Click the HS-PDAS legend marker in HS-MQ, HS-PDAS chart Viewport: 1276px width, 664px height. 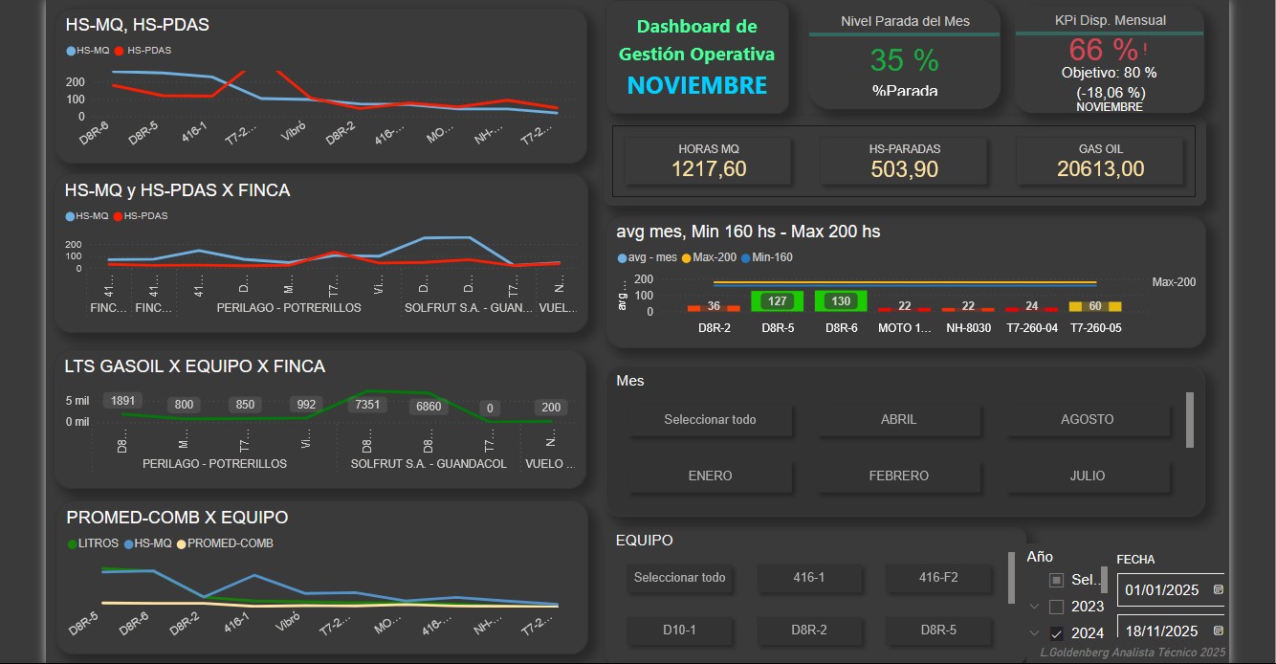[x=119, y=50]
